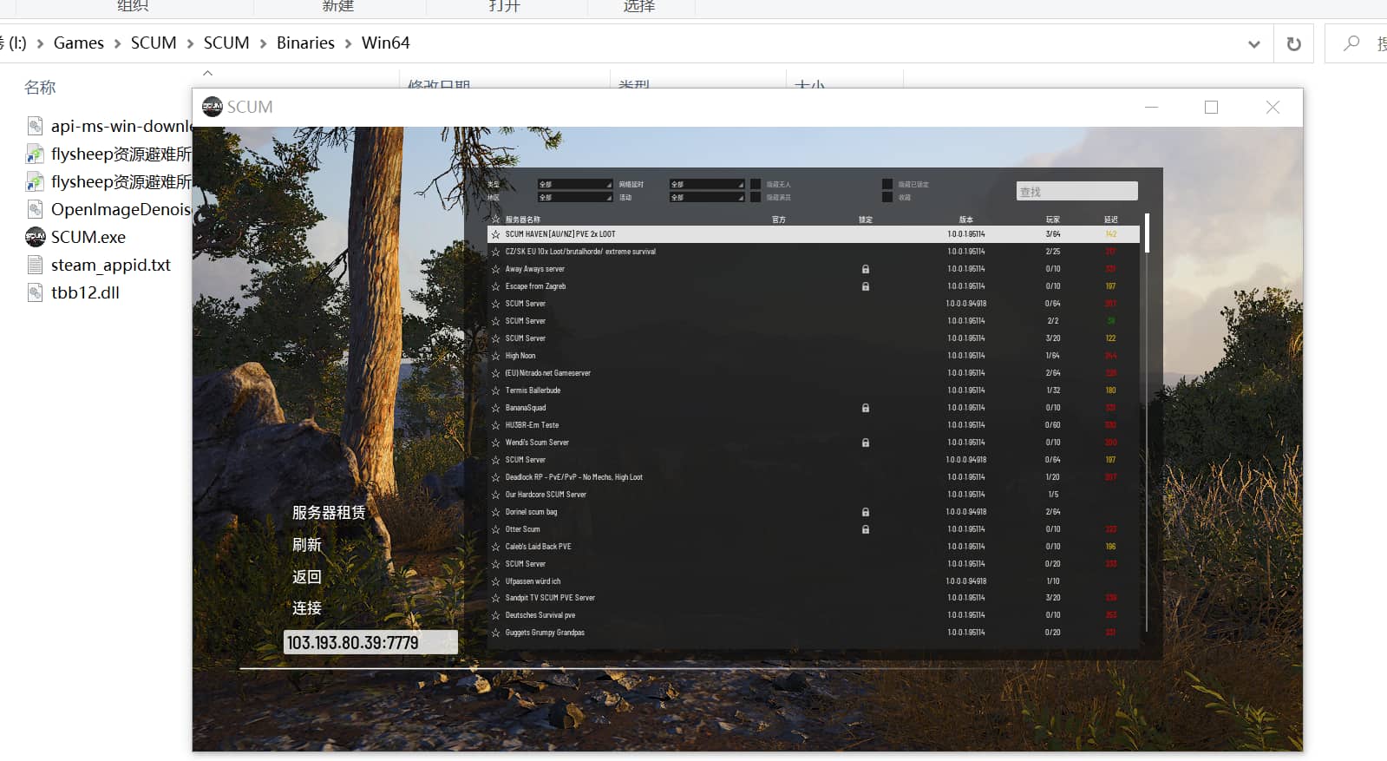Sort server list by 延迟 ping column
Image resolution: width=1387 pixels, height=761 pixels.
pyautogui.click(x=1110, y=220)
